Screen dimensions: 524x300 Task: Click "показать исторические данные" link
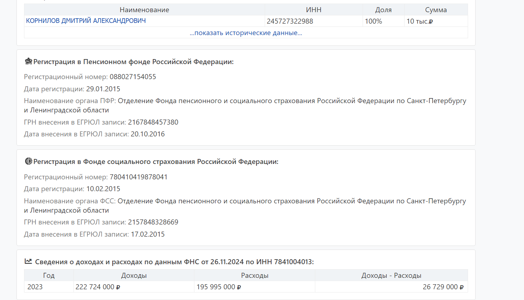coord(246,33)
